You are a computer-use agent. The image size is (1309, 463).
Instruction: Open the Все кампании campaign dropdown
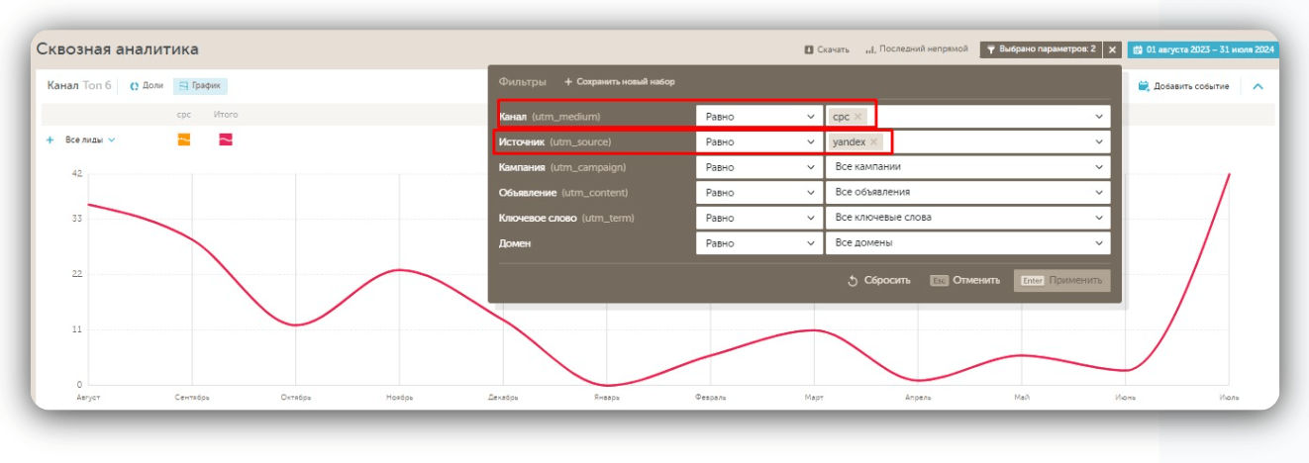coord(966,167)
